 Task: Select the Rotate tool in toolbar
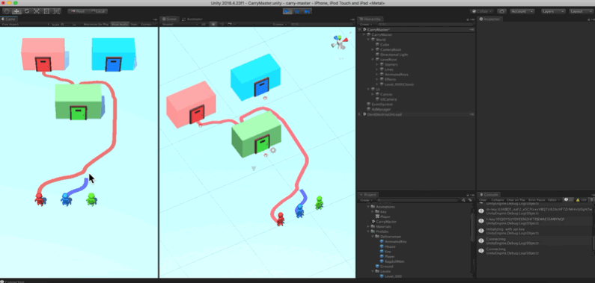[27, 11]
